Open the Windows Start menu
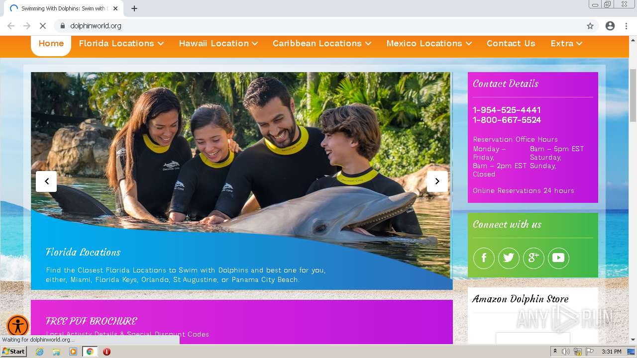The height and width of the screenshot is (358, 637). [x=14, y=352]
